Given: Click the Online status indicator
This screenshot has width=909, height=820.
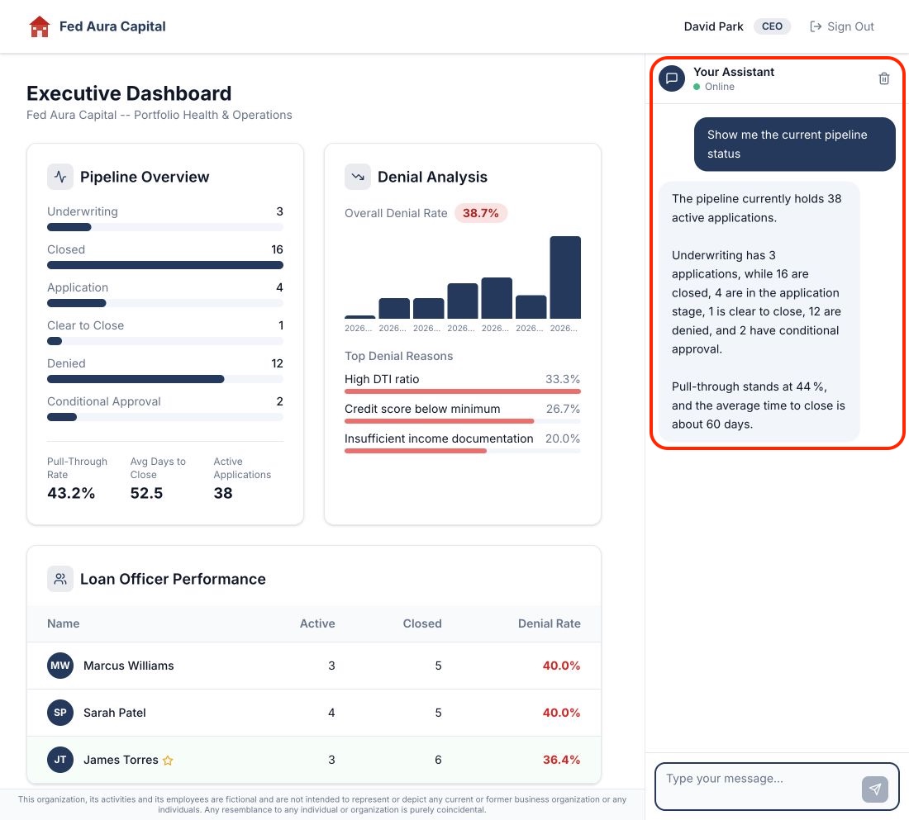Looking at the screenshot, I should [x=714, y=87].
